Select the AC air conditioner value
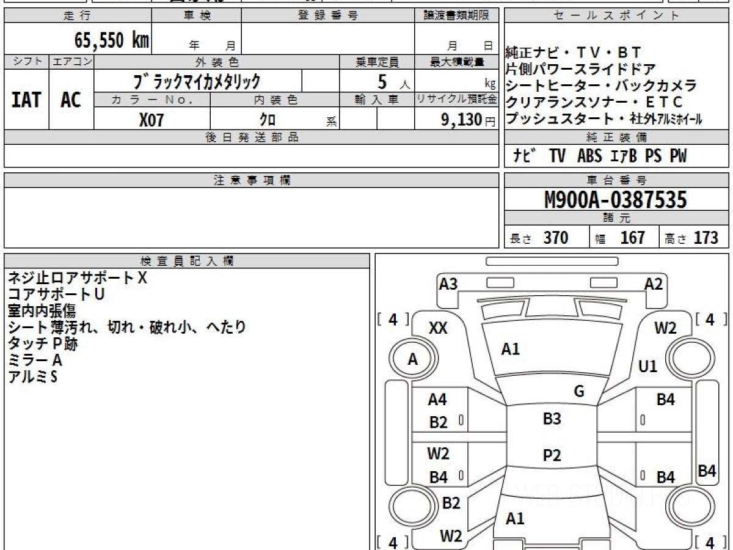This screenshot has width=733, height=550. pyautogui.click(x=71, y=100)
